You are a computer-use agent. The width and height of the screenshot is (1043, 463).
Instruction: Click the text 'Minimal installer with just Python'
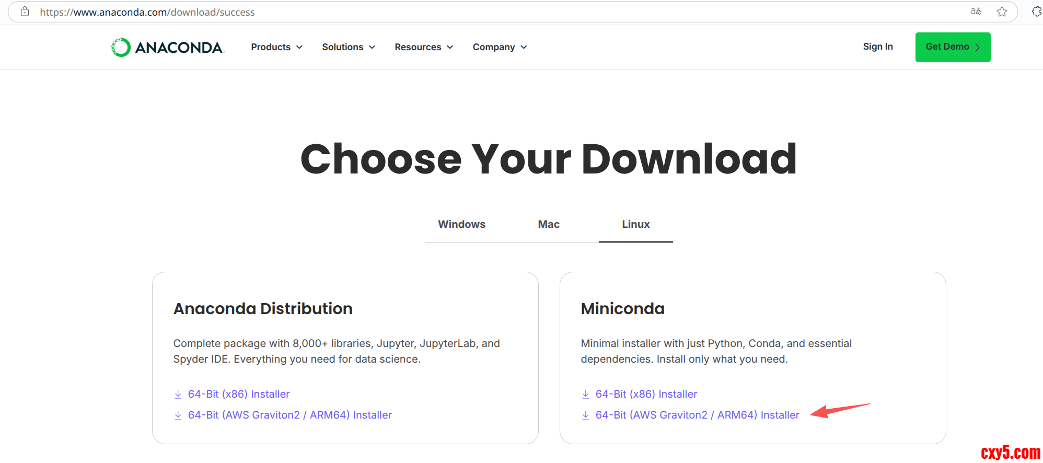[662, 343]
